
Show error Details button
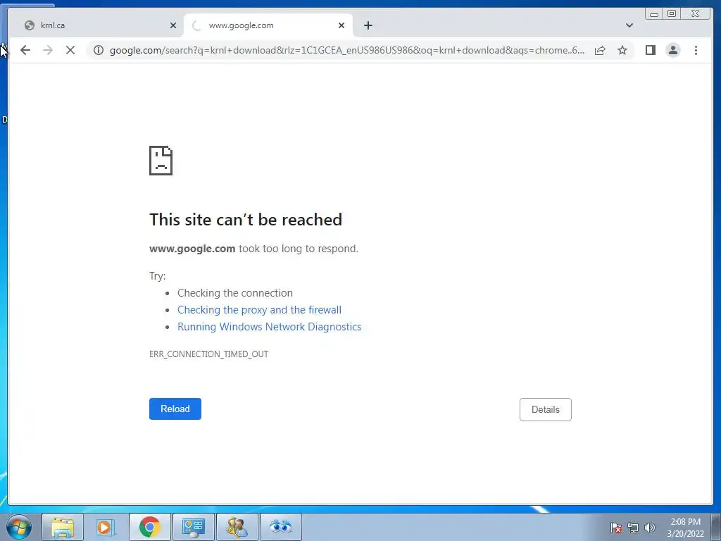pos(546,409)
